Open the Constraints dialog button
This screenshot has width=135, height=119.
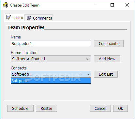pyautogui.click(x=109, y=44)
